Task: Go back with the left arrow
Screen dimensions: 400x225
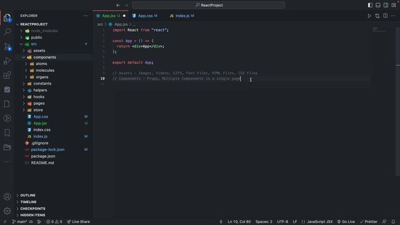Action: pyautogui.click(x=118, y=5)
